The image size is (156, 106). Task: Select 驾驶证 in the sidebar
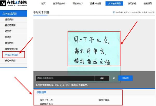point(14,37)
